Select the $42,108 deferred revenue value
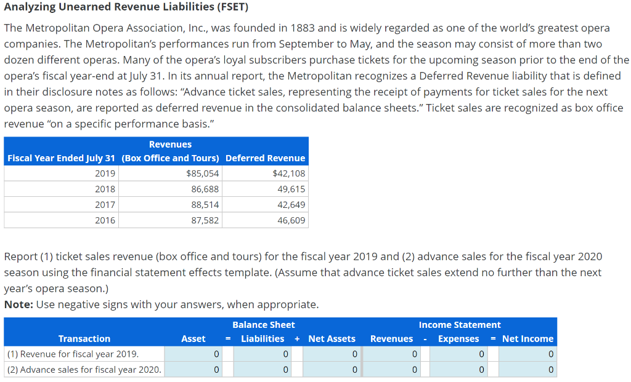Image resolution: width=631 pixels, height=382 pixels. pos(289,173)
